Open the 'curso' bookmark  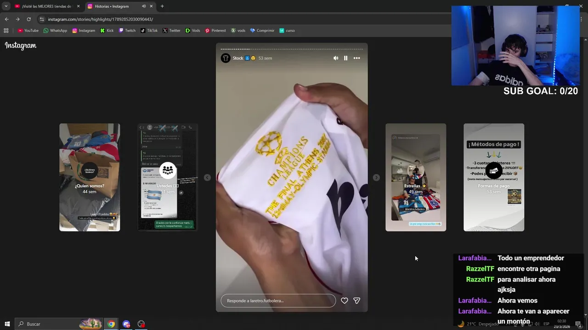[287, 31]
